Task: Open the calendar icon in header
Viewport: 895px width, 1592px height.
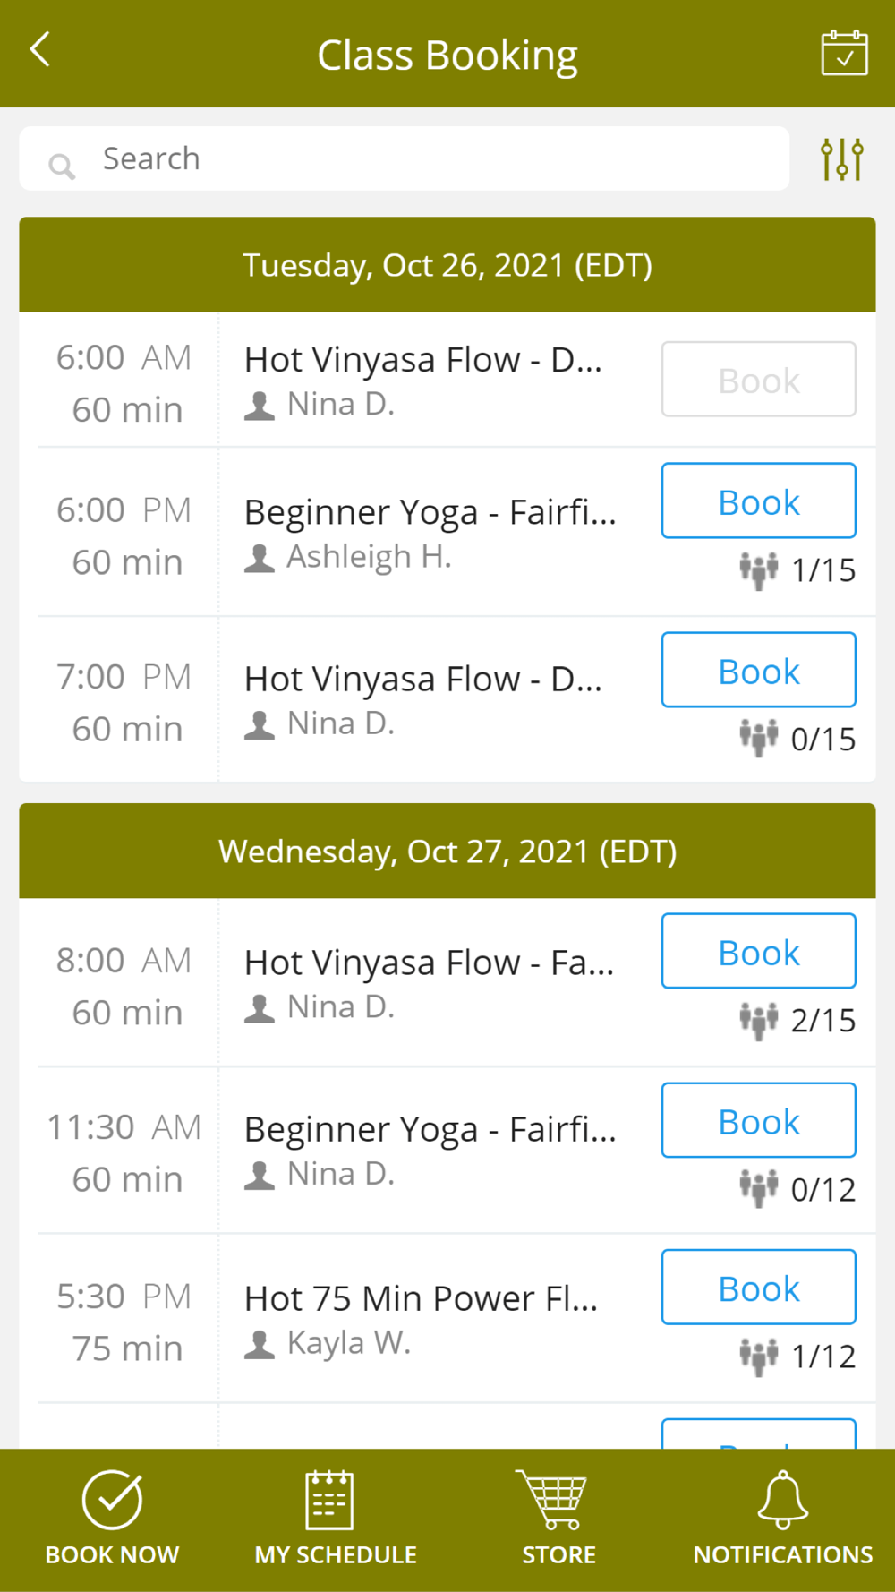Action: coord(844,54)
